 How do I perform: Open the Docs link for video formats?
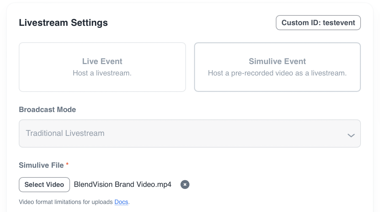click(x=121, y=202)
